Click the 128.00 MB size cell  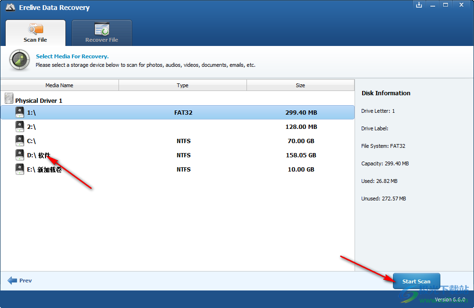tap(301, 127)
